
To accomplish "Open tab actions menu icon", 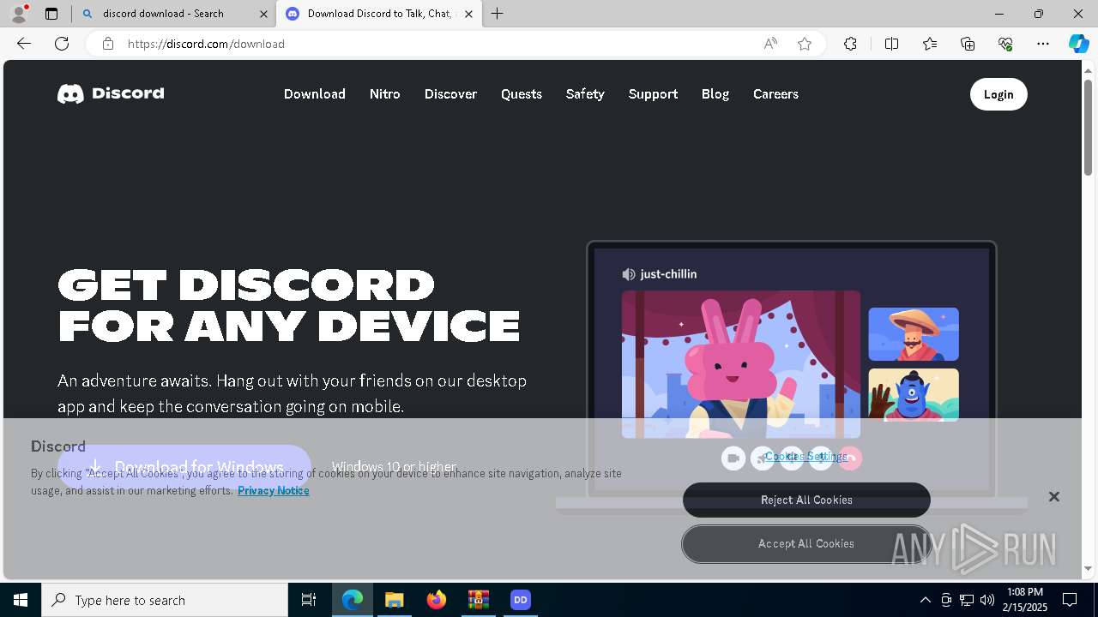I will (x=51, y=14).
